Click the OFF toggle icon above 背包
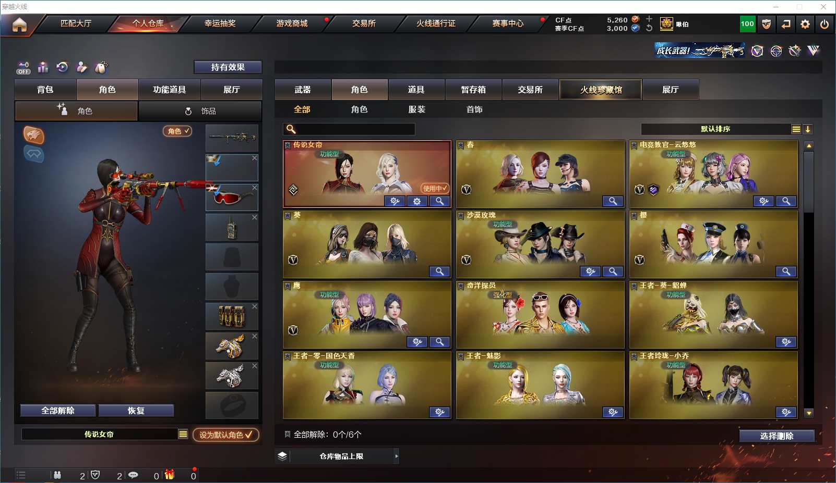Image resolution: width=836 pixels, height=483 pixels. [23, 68]
